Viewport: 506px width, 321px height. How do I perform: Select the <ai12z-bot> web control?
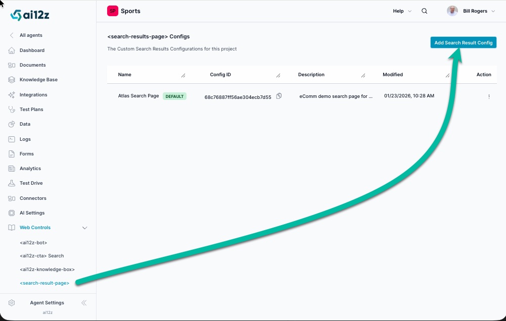pyautogui.click(x=33, y=243)
